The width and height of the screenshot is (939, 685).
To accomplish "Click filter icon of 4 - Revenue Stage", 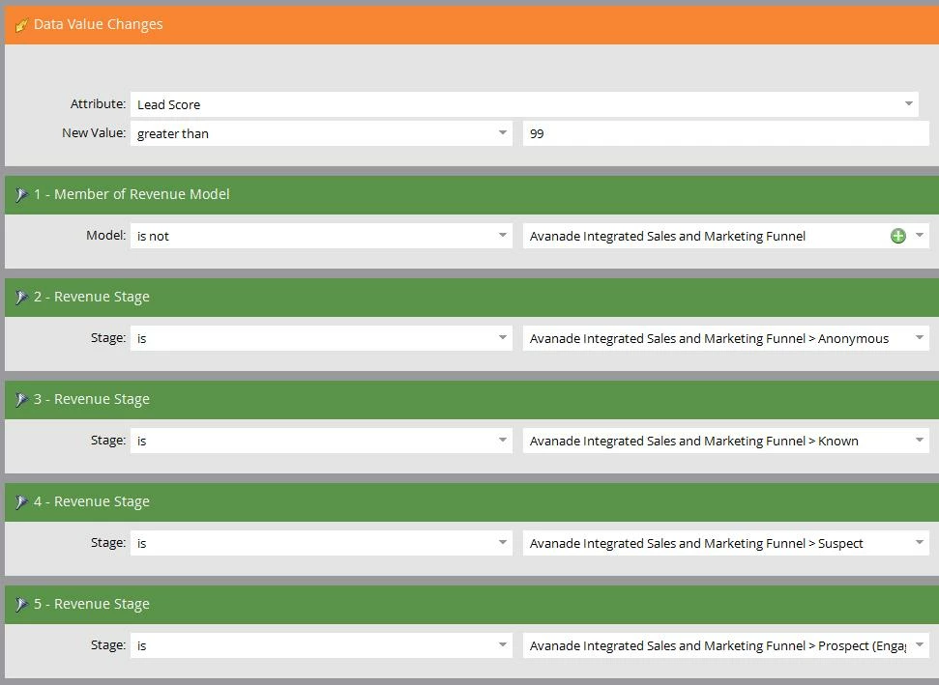I will [21, 502].
